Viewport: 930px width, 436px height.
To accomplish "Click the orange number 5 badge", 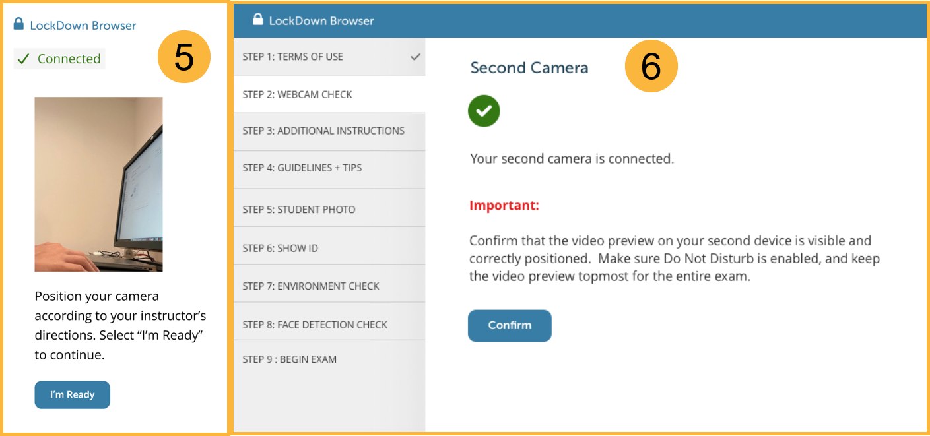I will point(184,57).
